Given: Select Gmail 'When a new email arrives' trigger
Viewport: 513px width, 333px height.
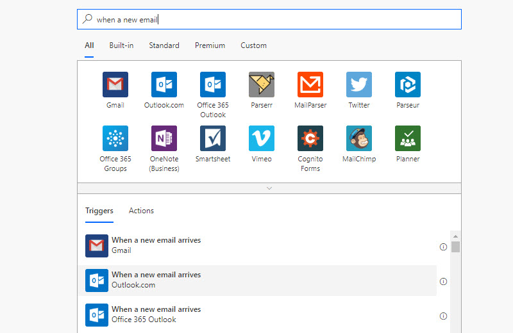Looking at the screenshot, I should (x=258, y=246).
